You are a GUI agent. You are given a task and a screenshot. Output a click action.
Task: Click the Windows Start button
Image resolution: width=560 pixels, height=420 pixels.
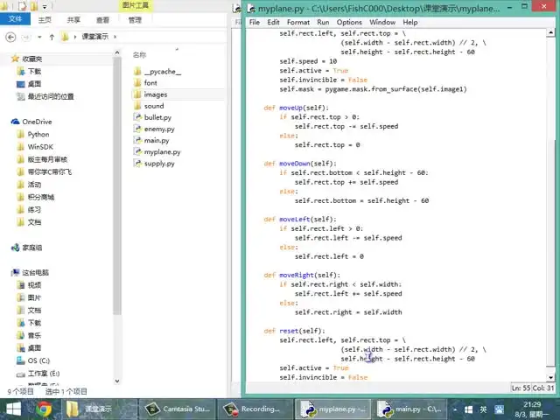(14, 409)
